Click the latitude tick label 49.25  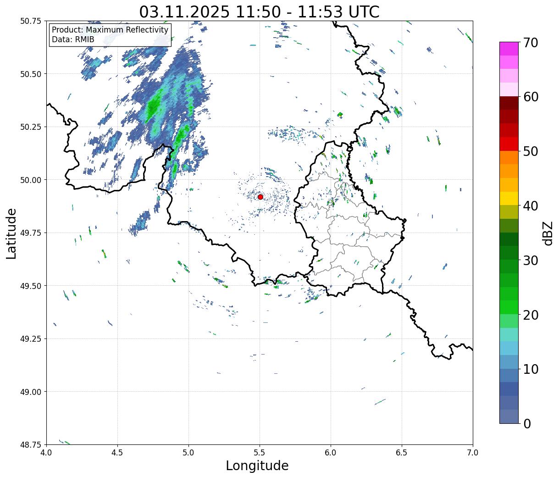pos(31,339)
